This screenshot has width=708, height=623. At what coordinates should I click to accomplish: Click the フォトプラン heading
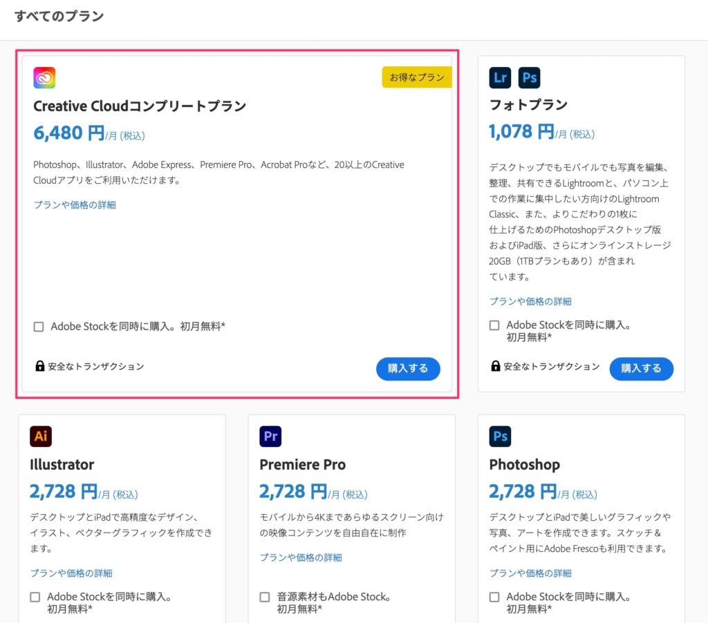tap(528, 105)
